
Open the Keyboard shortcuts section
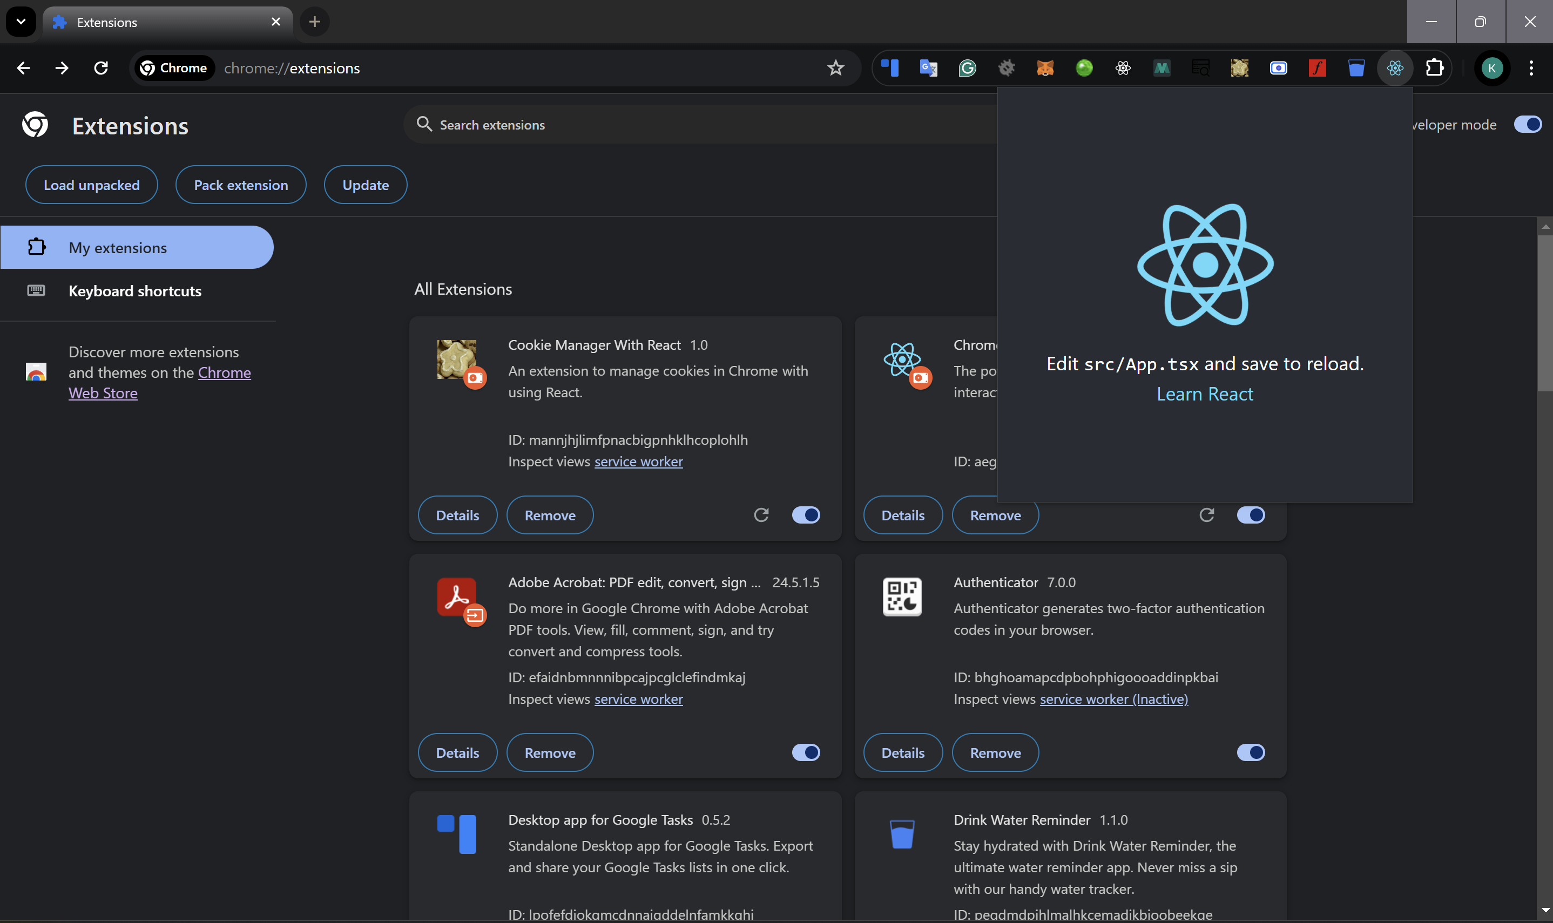click(135, 291)
